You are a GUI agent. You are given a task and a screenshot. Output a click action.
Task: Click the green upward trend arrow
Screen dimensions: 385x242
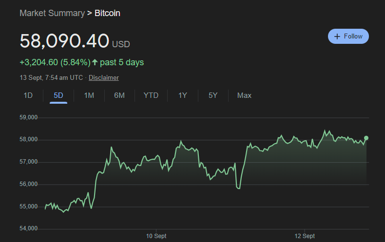(95, 62)
